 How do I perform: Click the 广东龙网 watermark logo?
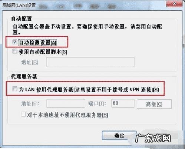(x=153, y=138)
